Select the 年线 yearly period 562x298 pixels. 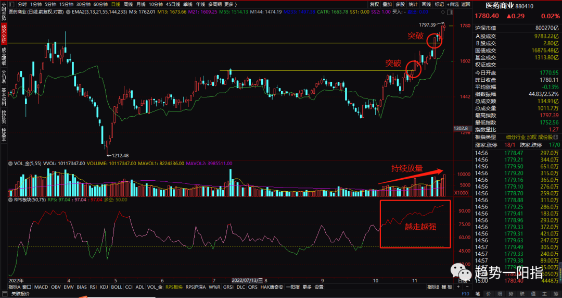[200, 4]
